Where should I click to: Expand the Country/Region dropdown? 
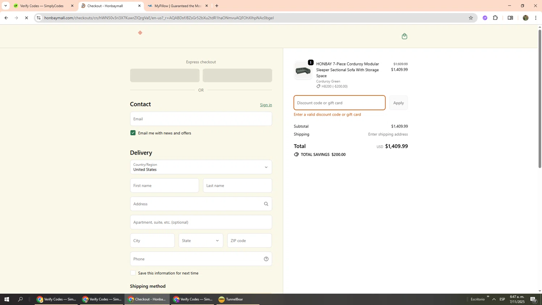(201, 167)
